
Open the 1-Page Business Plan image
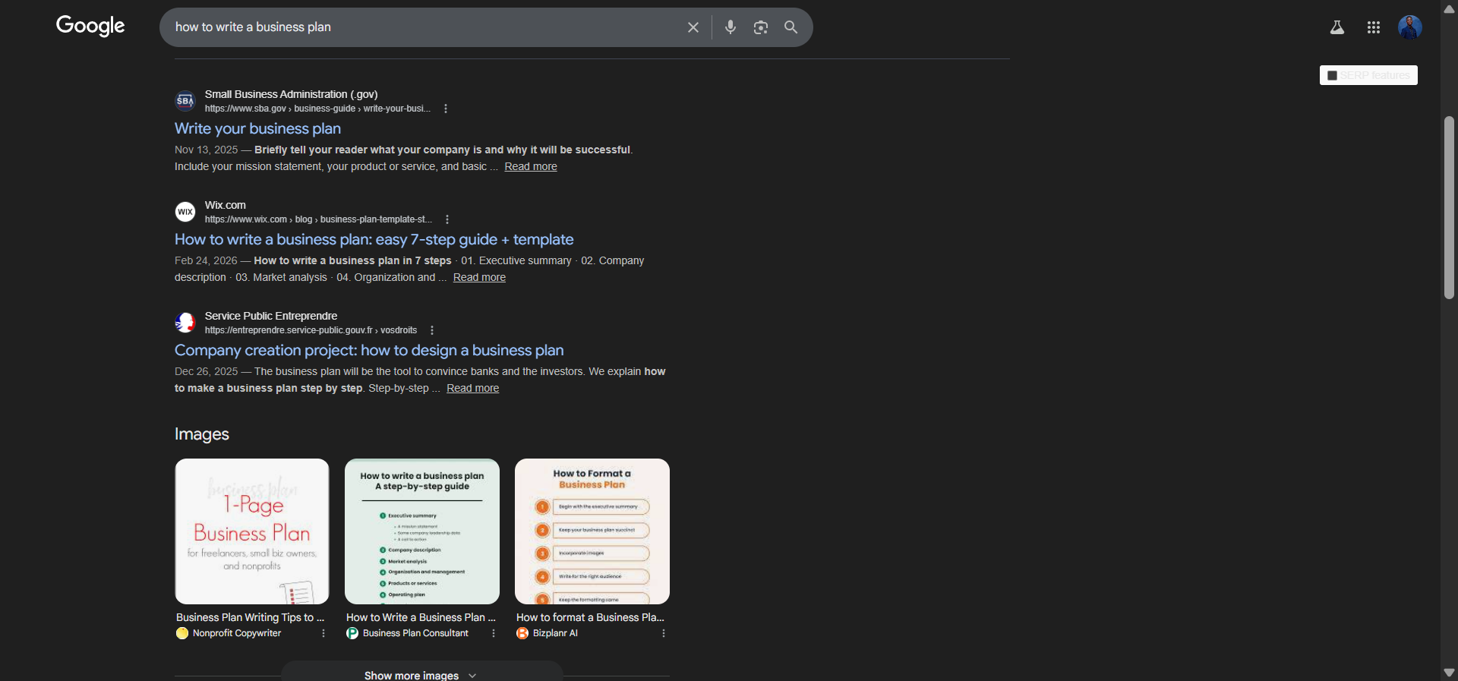(x=252, y=531)
